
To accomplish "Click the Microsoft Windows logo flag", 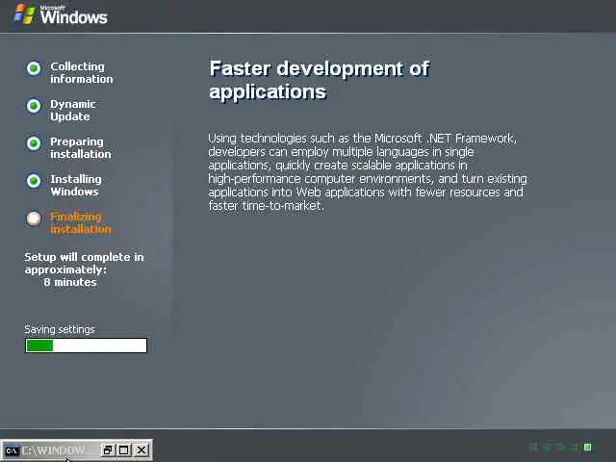I will (x=24, y=14).
